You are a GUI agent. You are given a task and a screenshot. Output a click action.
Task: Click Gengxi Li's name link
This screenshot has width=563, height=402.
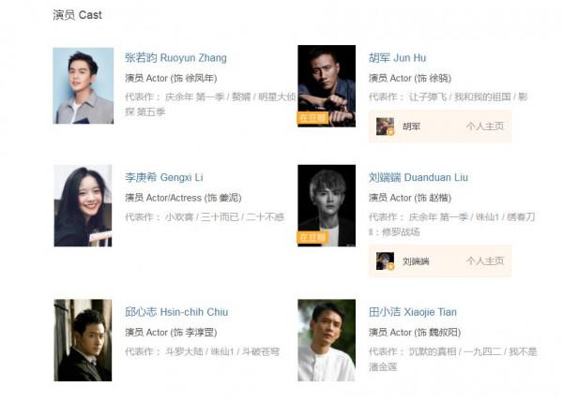[163, 177]
